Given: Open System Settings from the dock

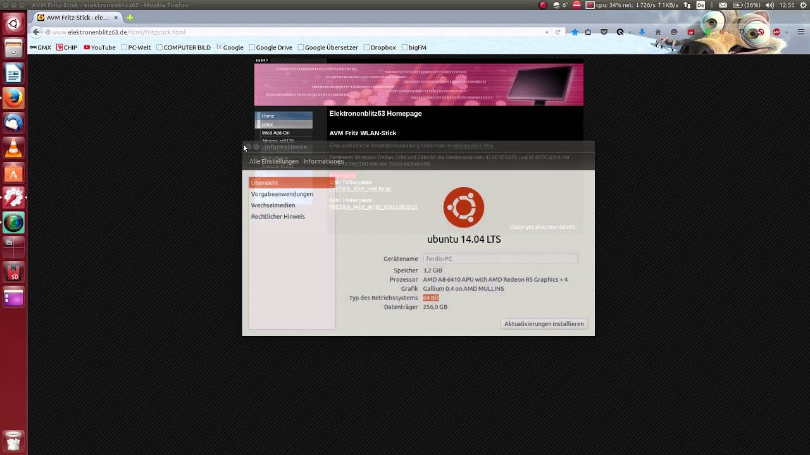Looking at the screenshot, I should [13, 197].
